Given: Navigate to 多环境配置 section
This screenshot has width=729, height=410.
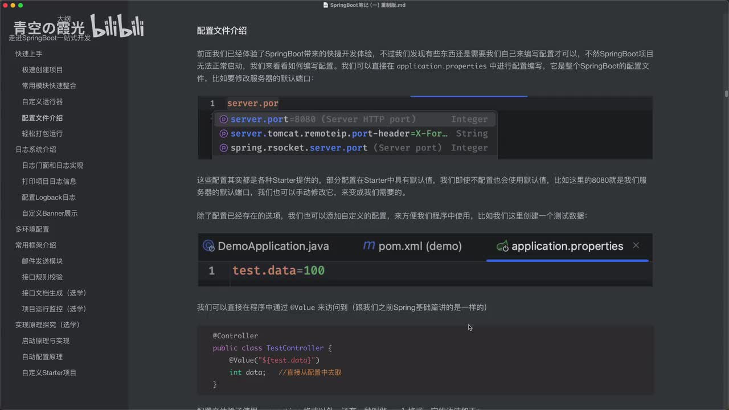Looking at the screenshot, I should [x=32, y=229].
